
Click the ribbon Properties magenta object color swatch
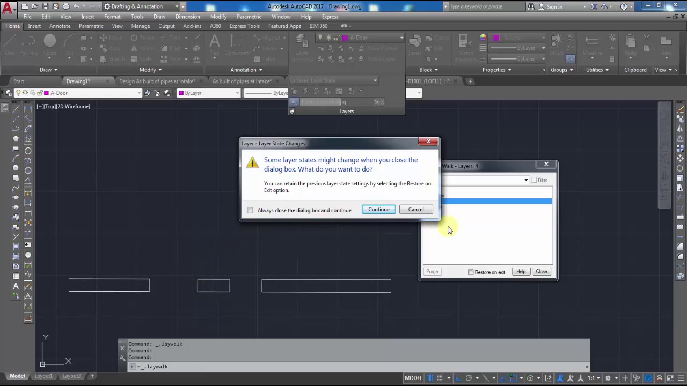click(x=496, y=38)
